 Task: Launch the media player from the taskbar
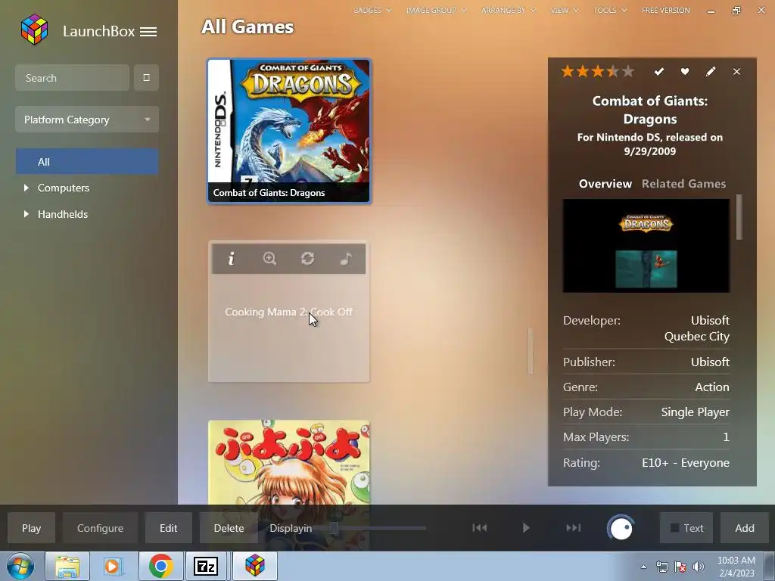click(x=114, y=566)
